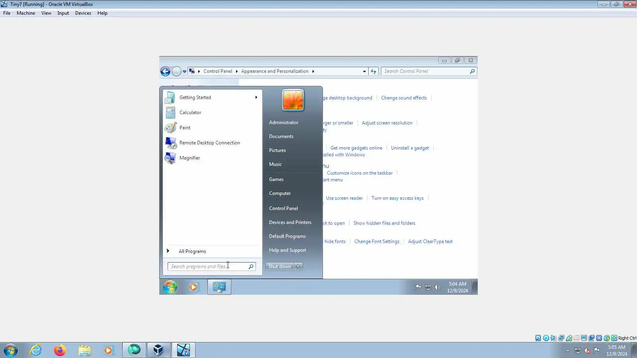Click the guest Windows Start orb
Screen dimensions: 637x358
170,287
